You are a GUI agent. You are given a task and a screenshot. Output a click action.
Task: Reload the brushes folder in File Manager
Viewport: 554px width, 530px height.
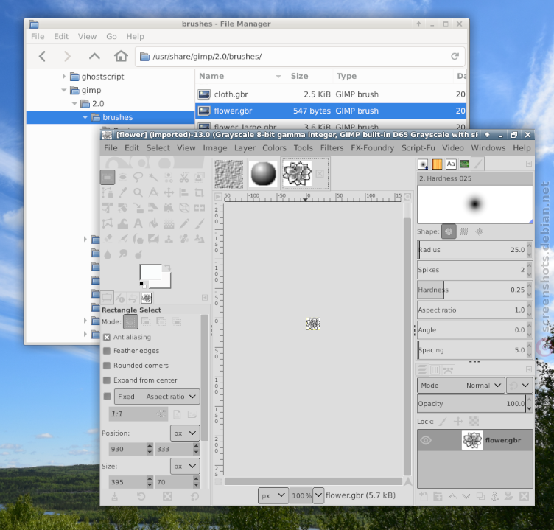tap(455, 56)
